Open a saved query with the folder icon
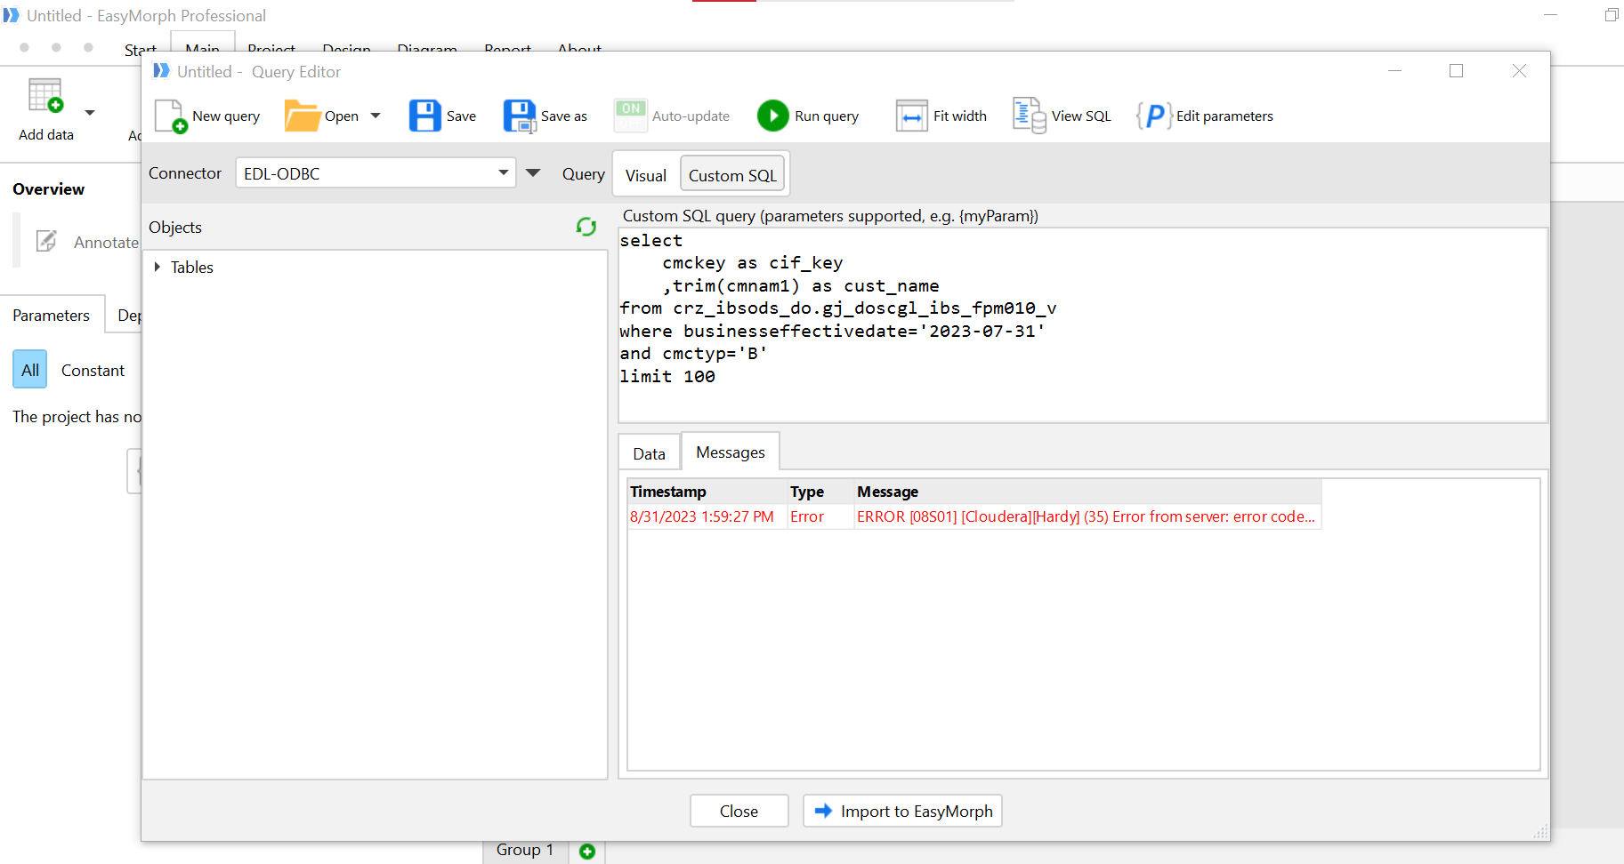1624x864 pixels. point(302,116)
